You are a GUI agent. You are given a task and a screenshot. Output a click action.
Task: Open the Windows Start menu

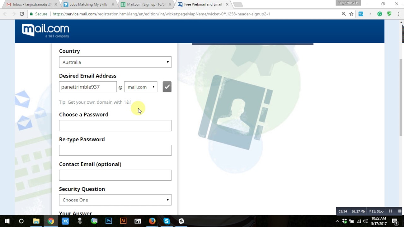(7, 221)
